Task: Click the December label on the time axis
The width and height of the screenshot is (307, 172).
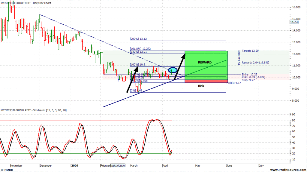Action: (x=46, y=165)
